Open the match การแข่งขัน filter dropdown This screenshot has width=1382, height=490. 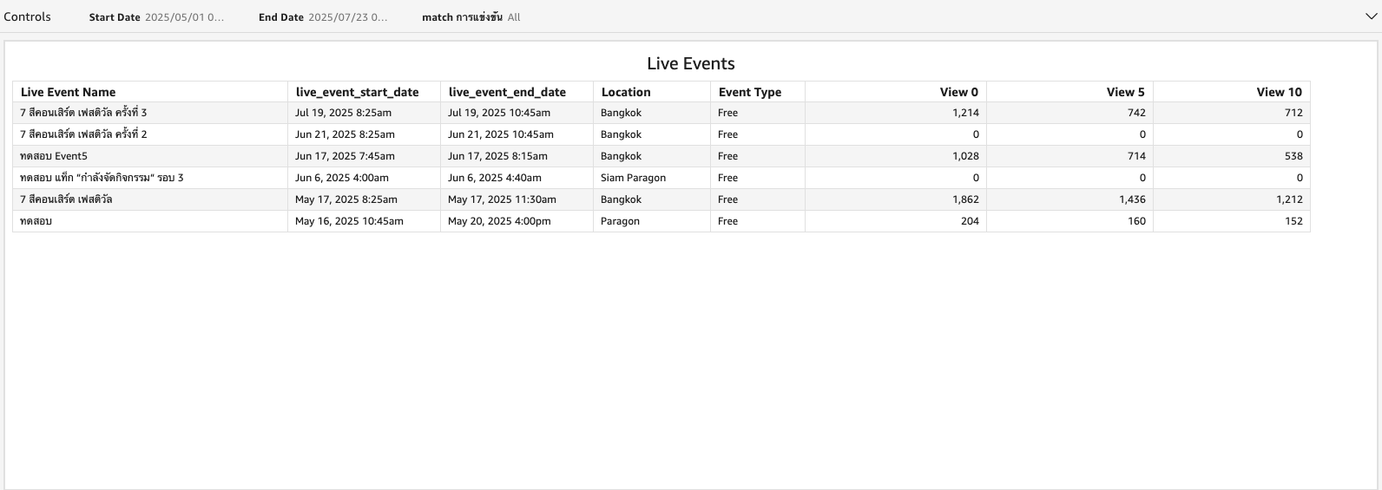coord(471,17)
